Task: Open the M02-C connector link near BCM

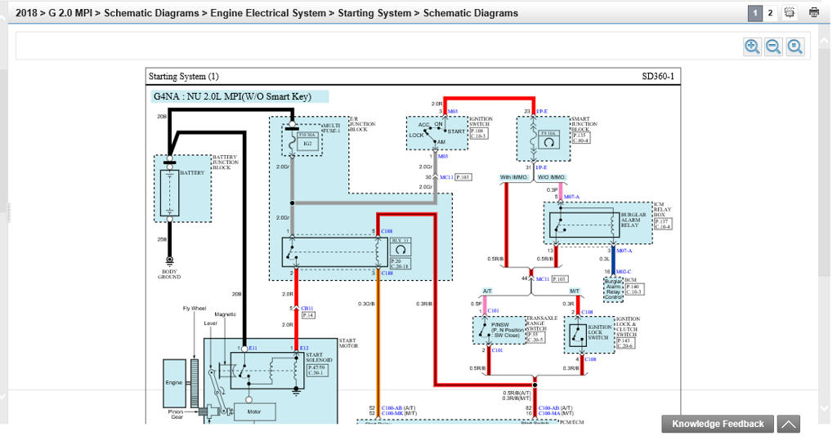Action: (624, 272)
